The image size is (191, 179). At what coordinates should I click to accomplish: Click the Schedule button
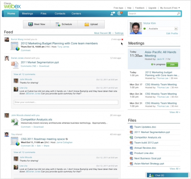64,24
